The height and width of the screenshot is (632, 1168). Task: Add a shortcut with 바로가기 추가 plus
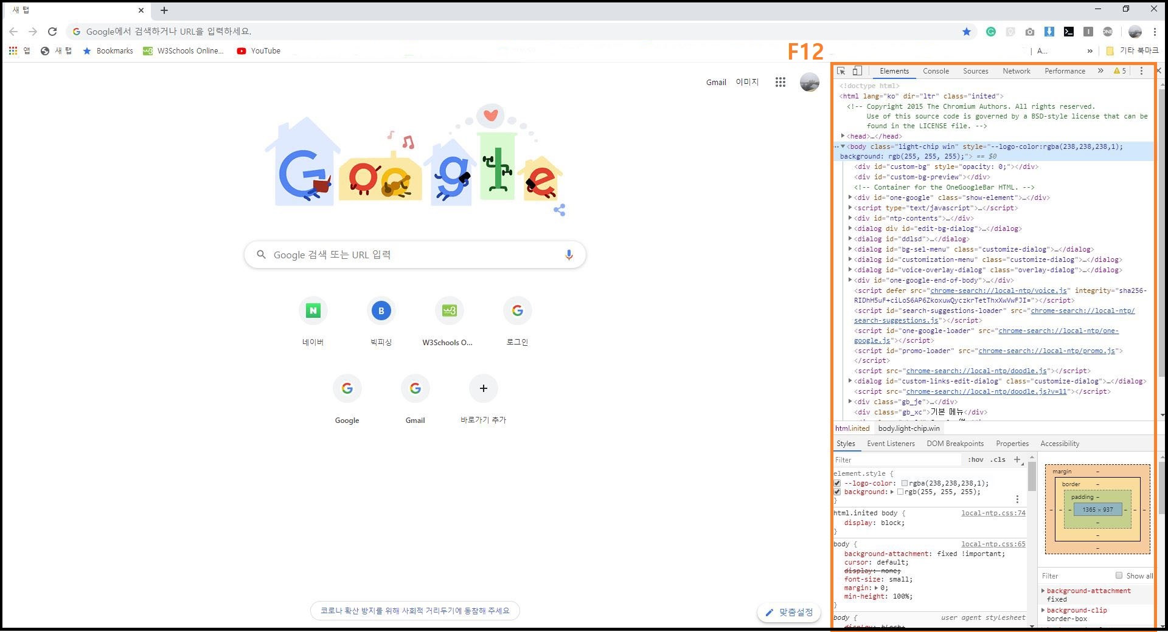[484, 388]
